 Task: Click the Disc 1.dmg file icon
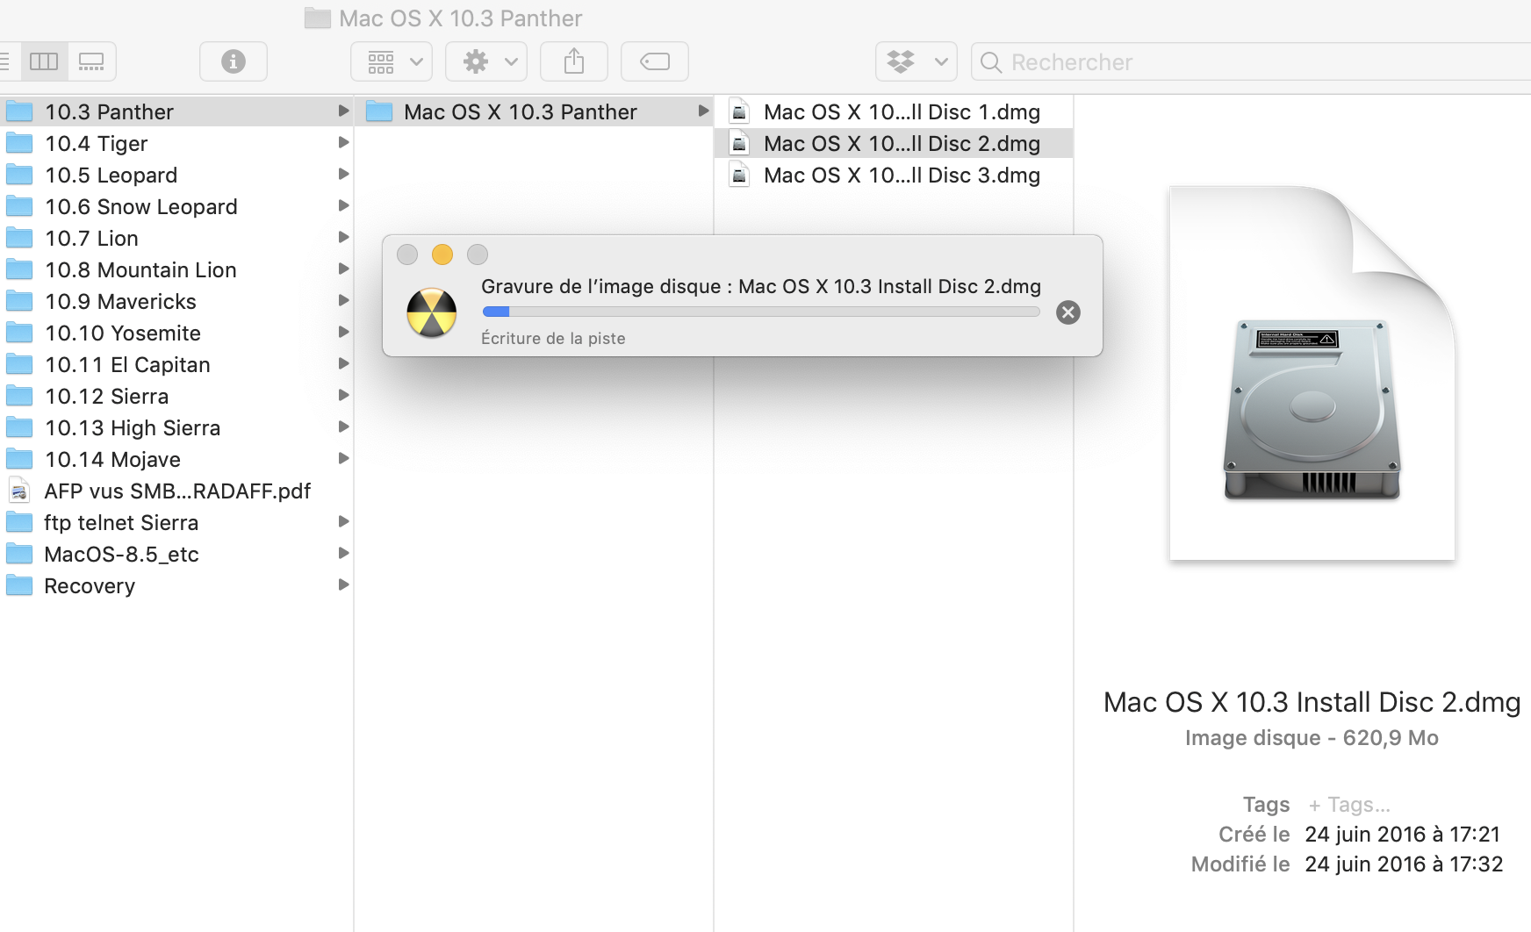tap(740, 111)
